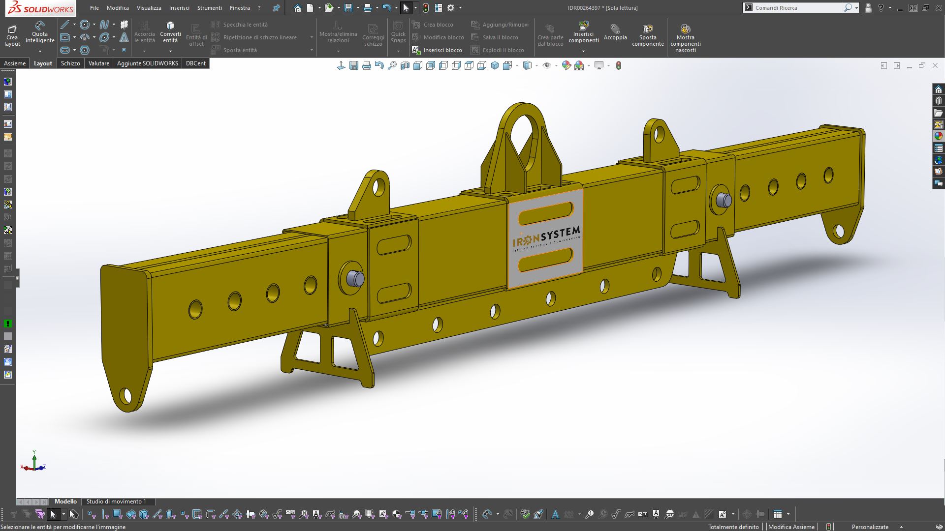Pin the menu bar with pushpin
The height and width of the screenshot is (531, 945).
[277, 8]
